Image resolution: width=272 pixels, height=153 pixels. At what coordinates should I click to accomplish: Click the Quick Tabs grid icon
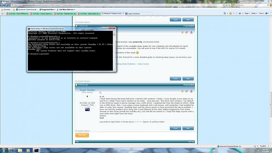tap(3, 13)
